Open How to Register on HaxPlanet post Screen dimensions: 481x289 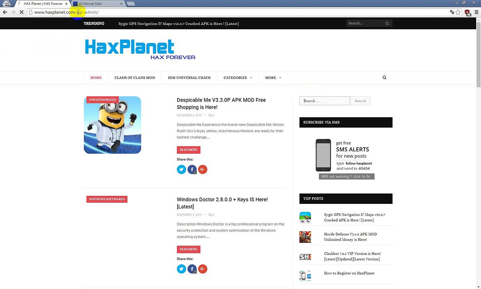coord(349,273)
